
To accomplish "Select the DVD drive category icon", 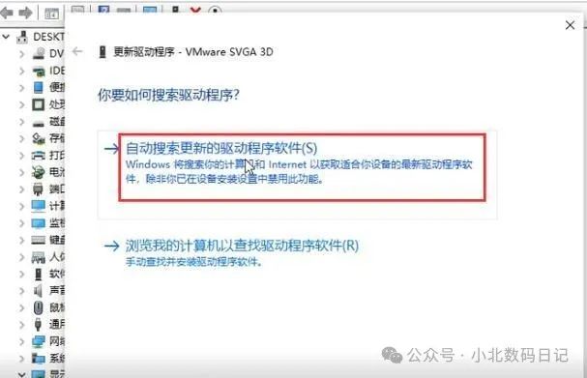I will [38, 54].
